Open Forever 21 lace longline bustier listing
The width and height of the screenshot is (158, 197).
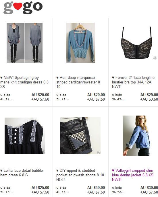point(133,82)
